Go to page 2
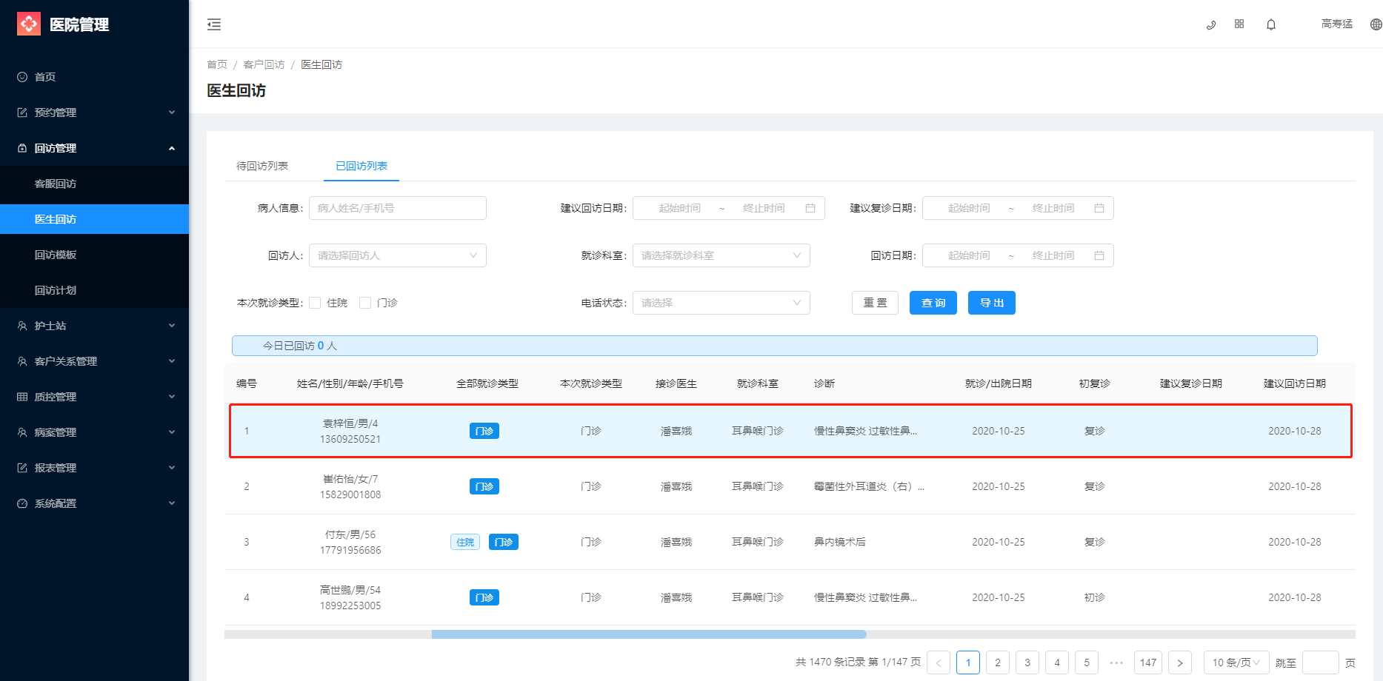This screenshot has width=1383, height=681. pos(998,662)
